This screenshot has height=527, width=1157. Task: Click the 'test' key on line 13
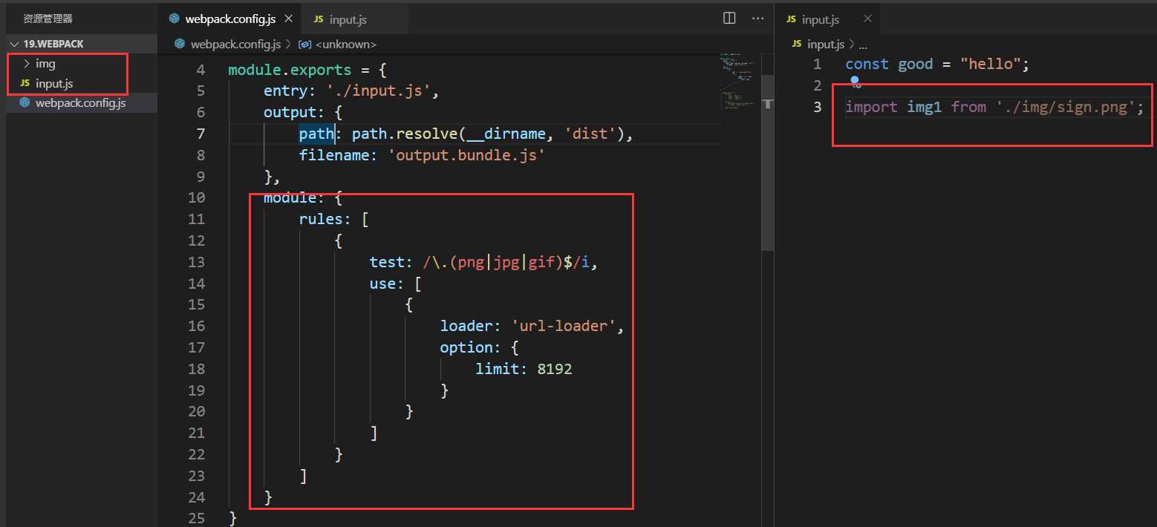point(387,262)
